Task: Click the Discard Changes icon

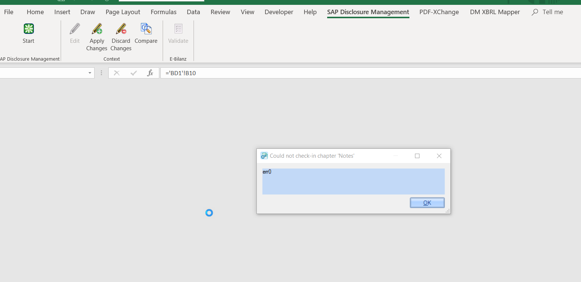Action: coord(121,29)
